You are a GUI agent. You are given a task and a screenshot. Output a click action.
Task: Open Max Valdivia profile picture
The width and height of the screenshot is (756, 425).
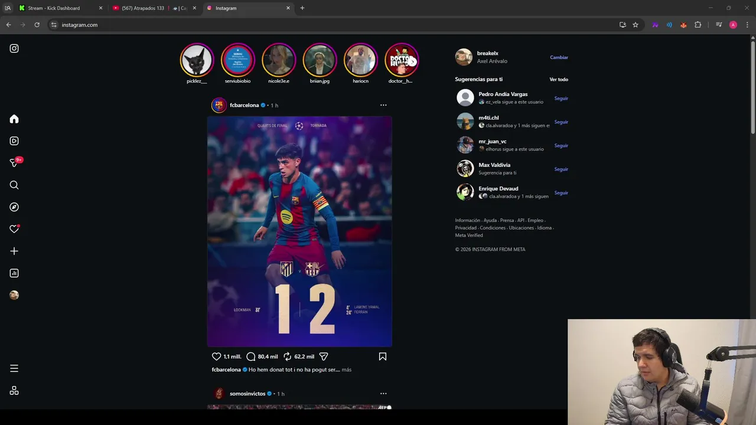pyautogui.click(x=465, y=168)
